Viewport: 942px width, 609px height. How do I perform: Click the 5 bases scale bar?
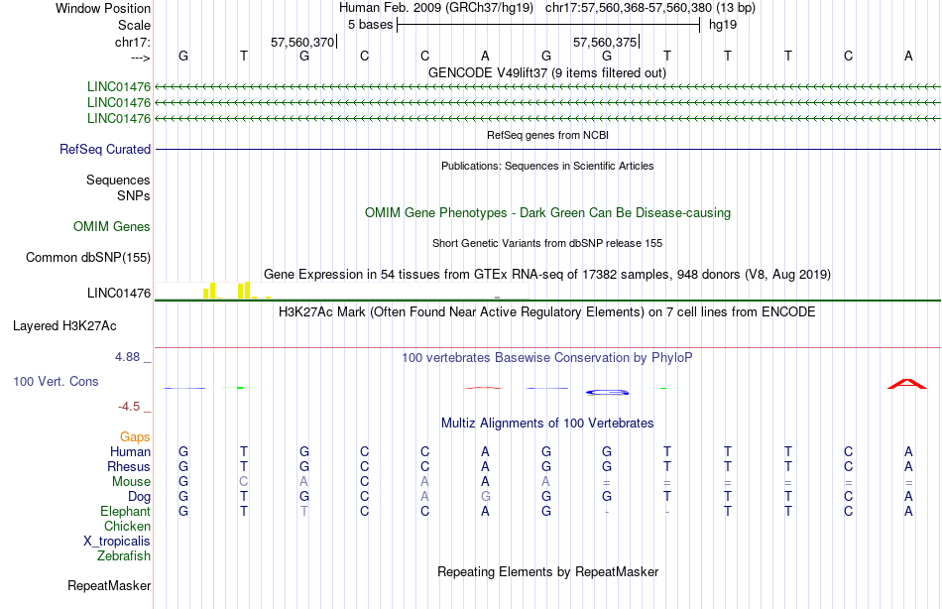click(548, 25)
